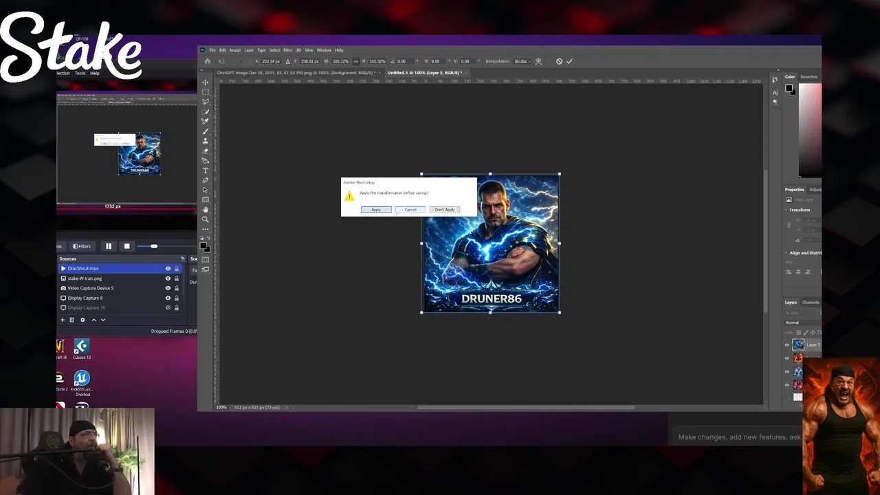Open the Unreal Engine project shortcut
Screen dimensions: 880x495
coord(82,382)
